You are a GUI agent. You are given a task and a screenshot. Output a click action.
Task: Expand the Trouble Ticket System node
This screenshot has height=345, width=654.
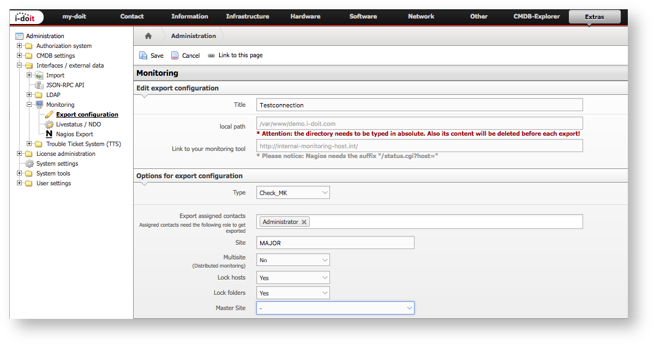[x=29, y=144]
